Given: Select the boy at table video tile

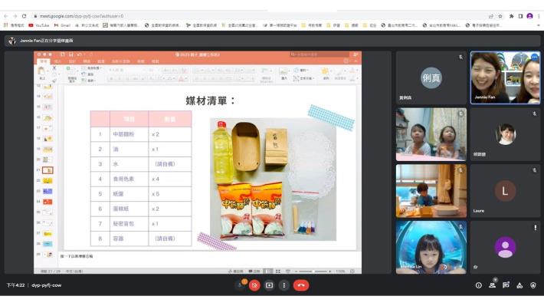Looking at the screenshot, I should pyautogui.click(x=431, y=191).
